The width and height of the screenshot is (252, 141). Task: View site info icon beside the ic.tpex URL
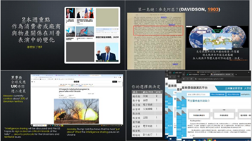tap(196, 79)
